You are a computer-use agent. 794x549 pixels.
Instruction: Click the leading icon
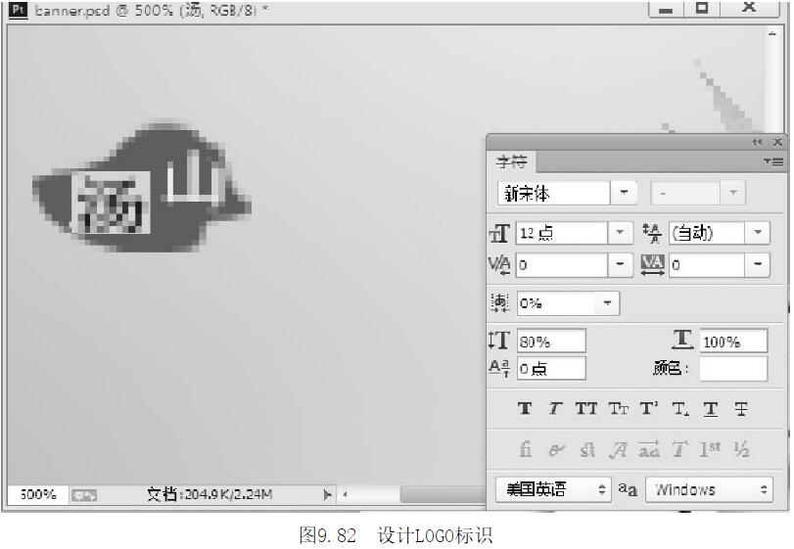pyautogui.click(x=652, y=233)
